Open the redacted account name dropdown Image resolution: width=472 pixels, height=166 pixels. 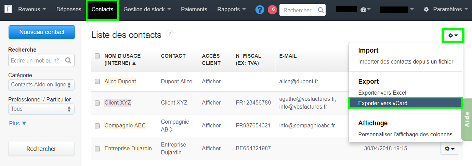coord(397,10)
